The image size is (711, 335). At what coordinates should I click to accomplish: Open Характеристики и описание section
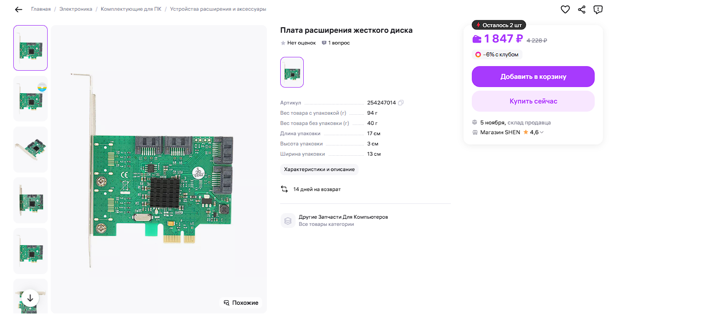[319, 170]
